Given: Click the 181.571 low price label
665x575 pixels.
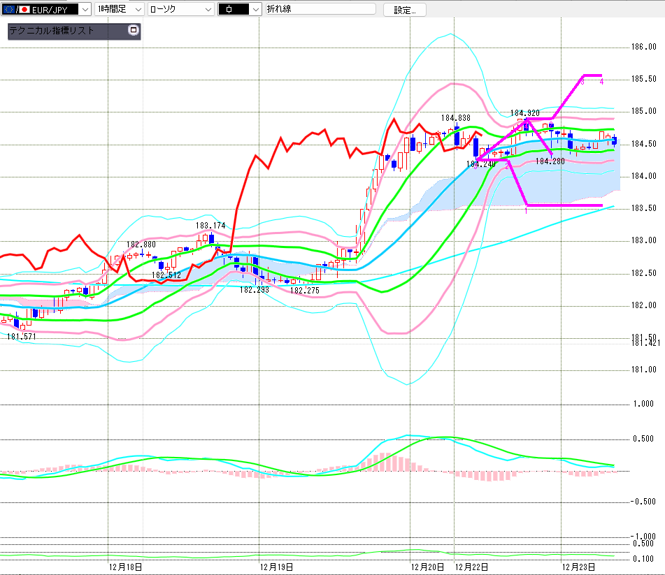Looking at the screenshot, I should [22, 337].
